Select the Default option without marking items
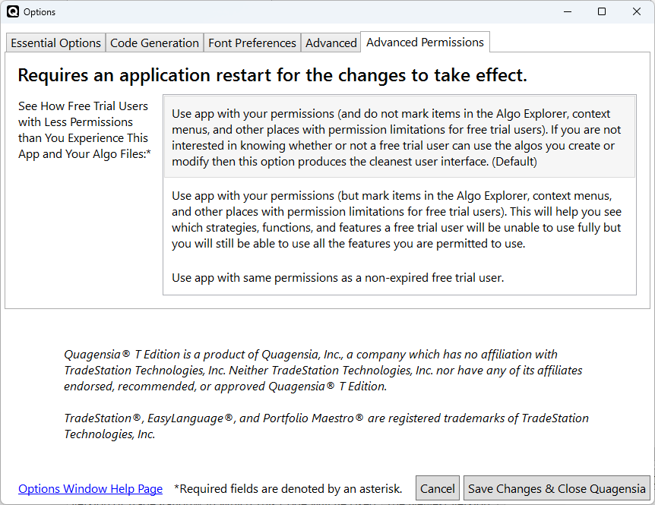Screen dimensions: 655x505 pos(400,137)
